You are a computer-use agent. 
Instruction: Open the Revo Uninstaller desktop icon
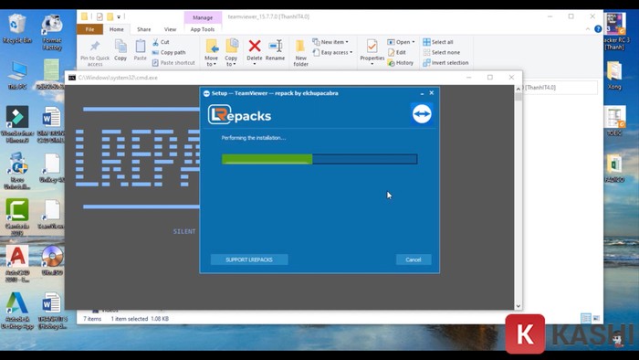coord(17,171)
